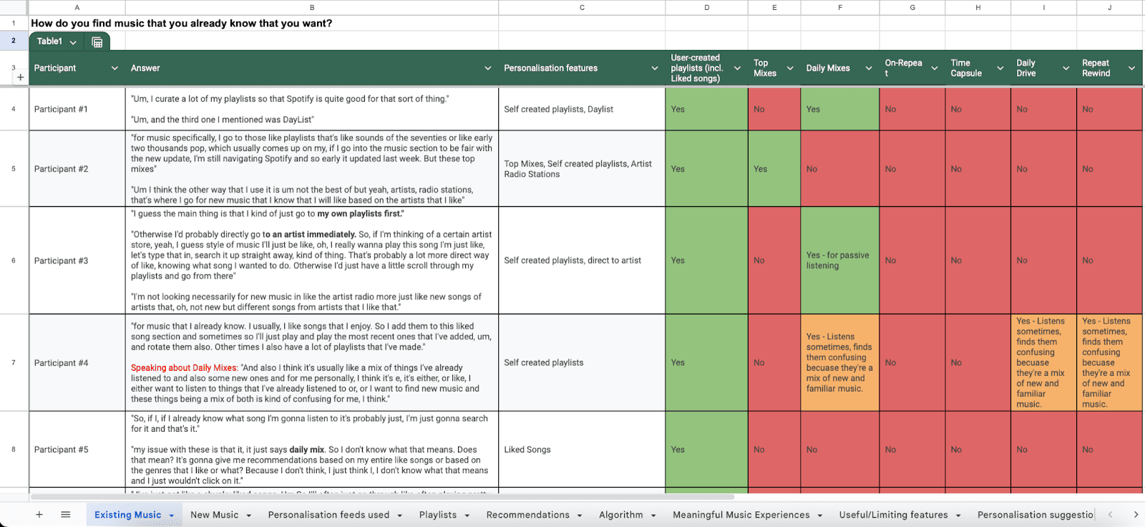Select 'Self created playlists, direct to artist' cell

(x=582, y=261)
